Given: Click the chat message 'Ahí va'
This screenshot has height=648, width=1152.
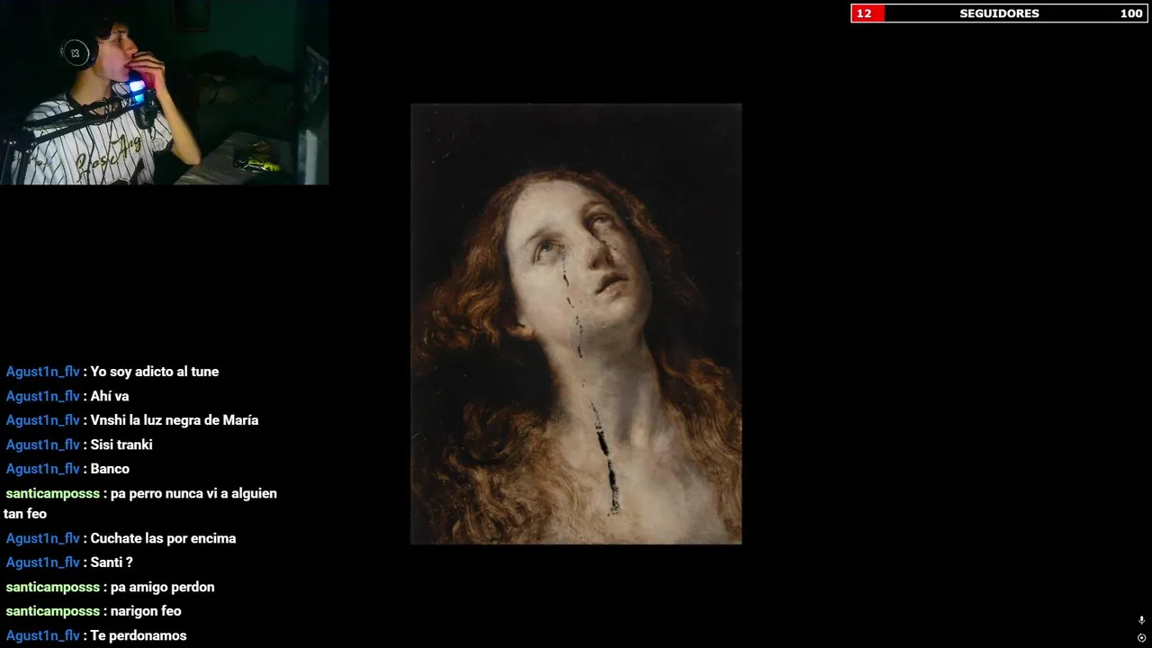Looking at the screenshot, I should [x=110, y=396].
